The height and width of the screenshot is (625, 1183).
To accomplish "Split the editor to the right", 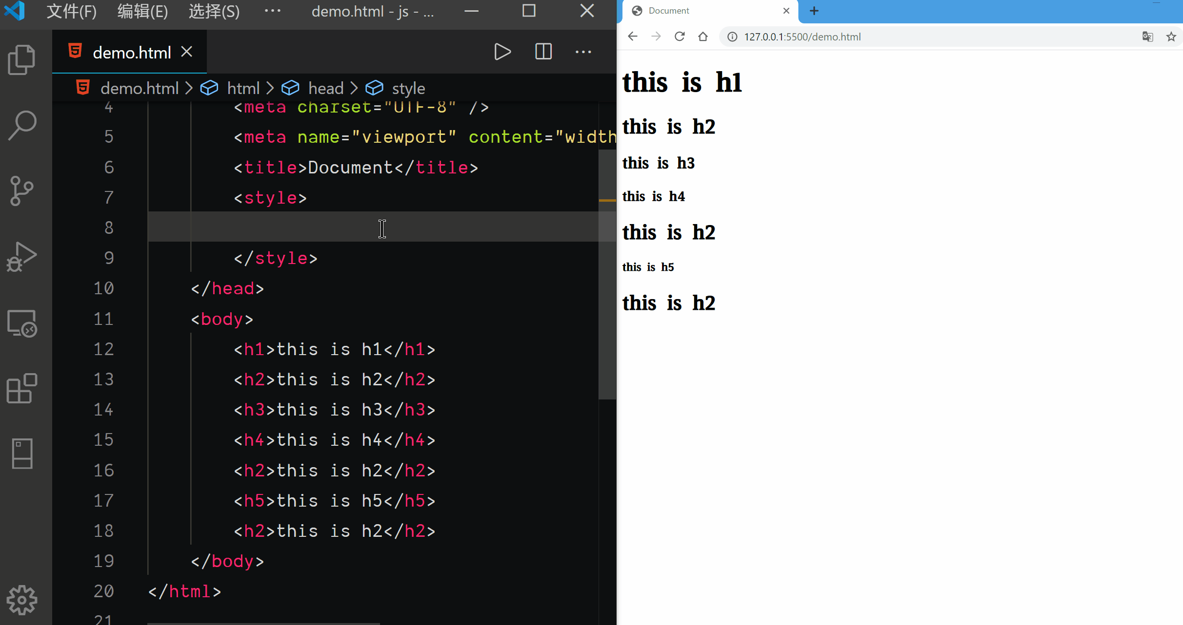I will click(x=543, y=52).
